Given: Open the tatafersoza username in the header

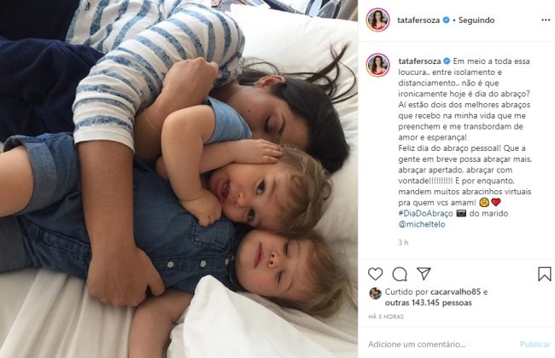Looking at the screenshot, I should (x=418, y=20).
